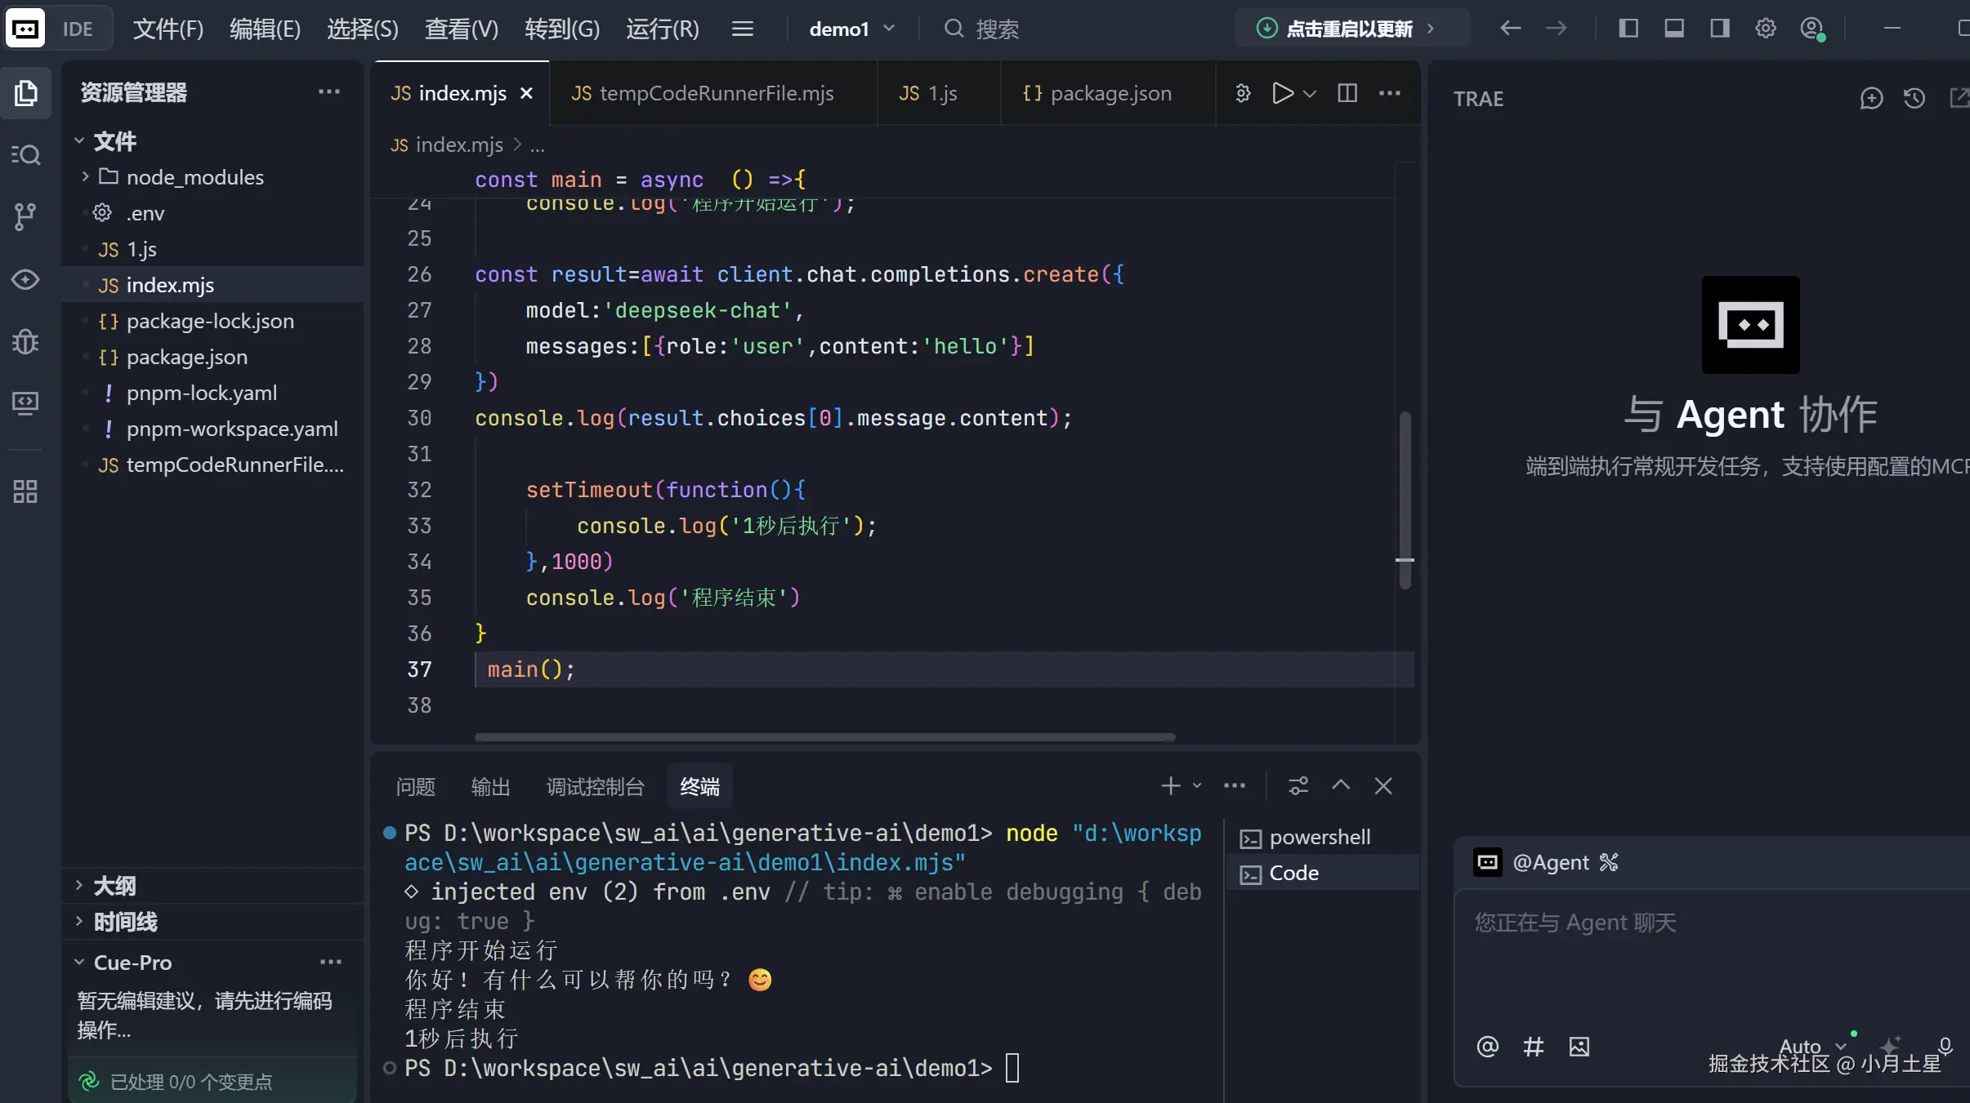Open the 查看(V) menu
This screenshot has width=1970, height=1103.
coord(462,29)
